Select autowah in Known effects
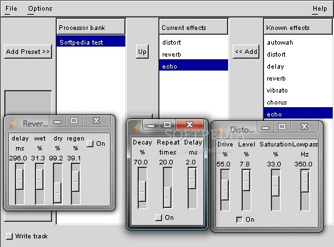334x247 pixels. click(x=298, y=42)
